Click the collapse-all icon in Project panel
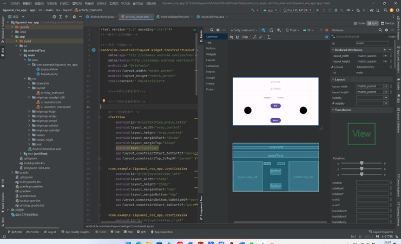Viewport: 401px width, 244px height. click(67, 17)
